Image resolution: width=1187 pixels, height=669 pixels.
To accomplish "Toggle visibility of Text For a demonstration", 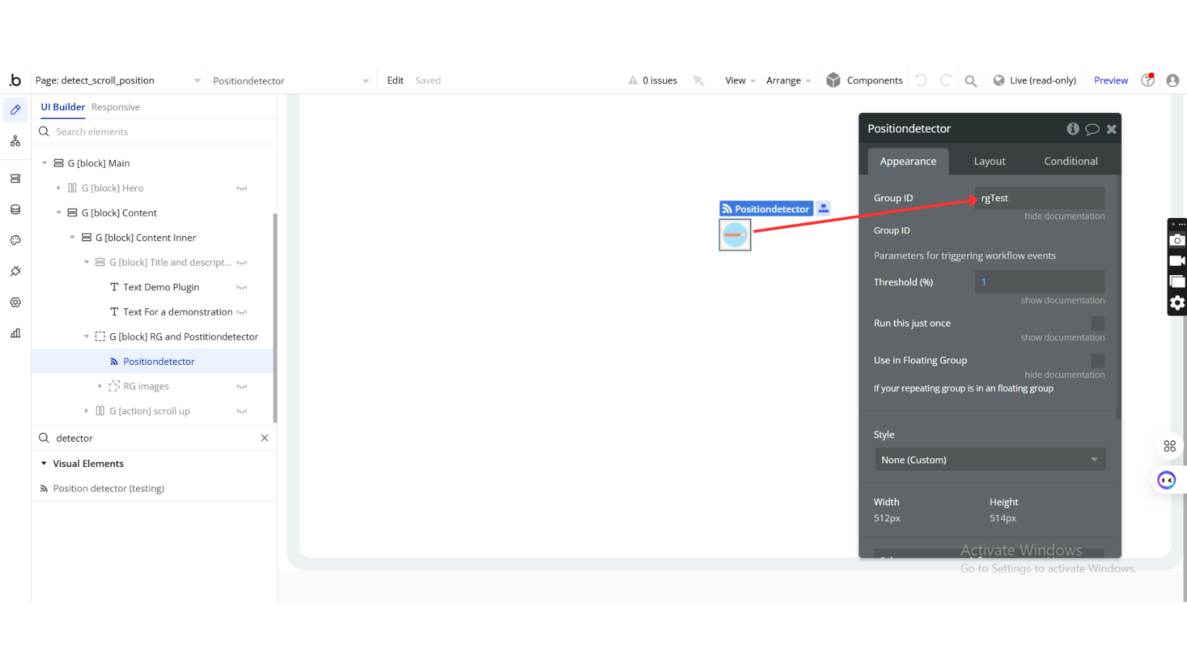I will coord(242,312).
